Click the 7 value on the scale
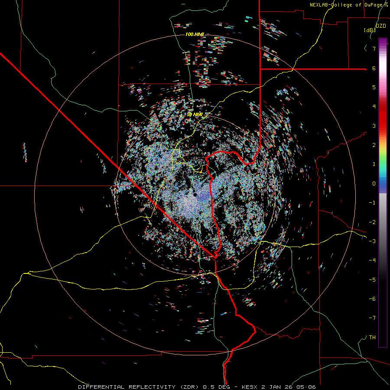The height and width of the screenshot is (390, 390). [x=374, y=49]
